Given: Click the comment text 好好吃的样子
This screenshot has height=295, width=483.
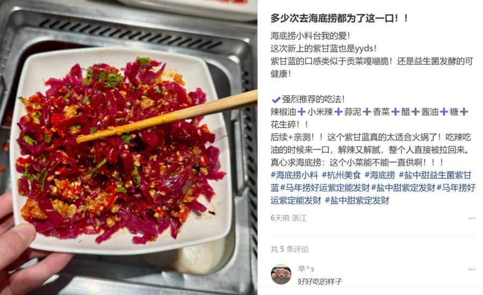Looking at the screenshot, I should [320, 282].
